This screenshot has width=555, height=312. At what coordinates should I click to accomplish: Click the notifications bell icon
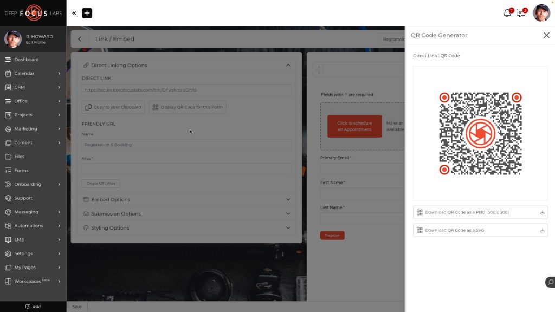click(x=507, y=14)
